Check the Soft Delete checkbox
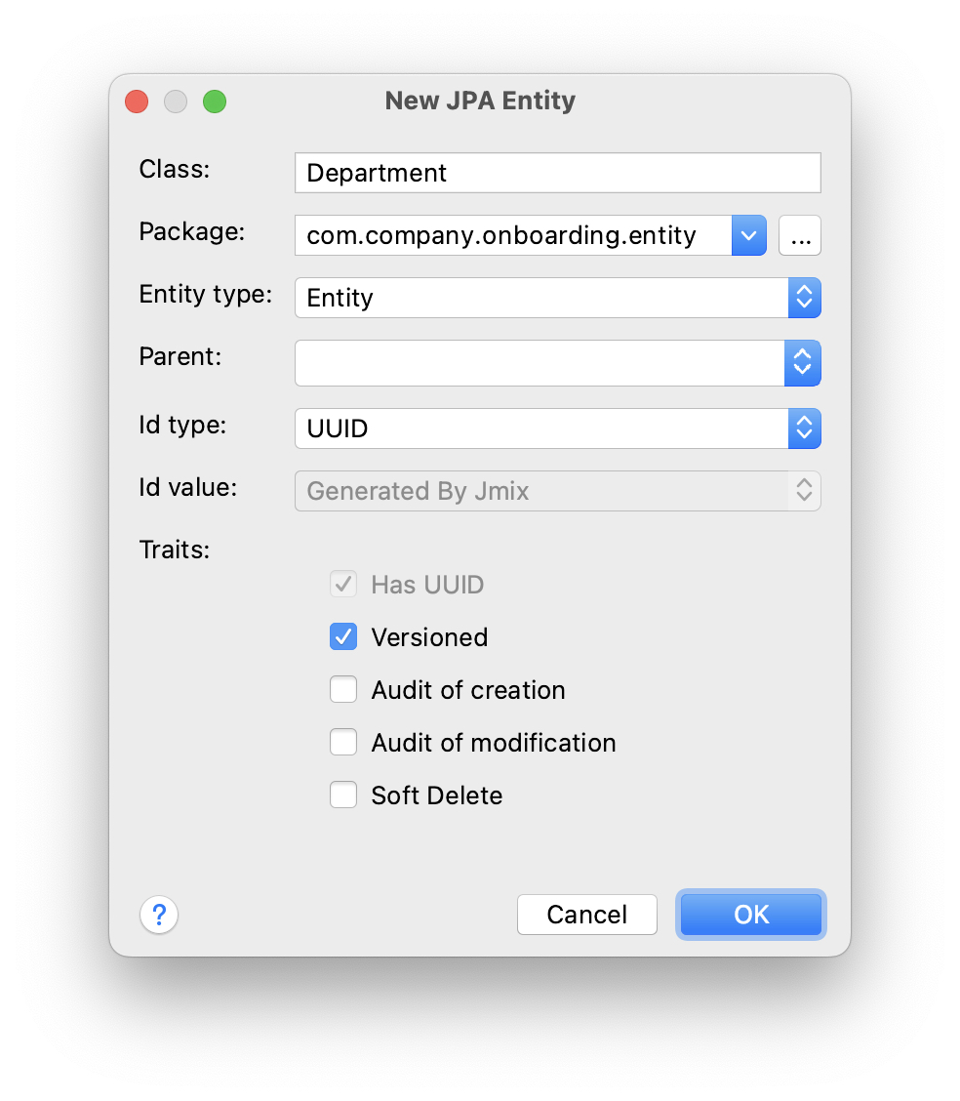Screen dimensions: 960x1101 (x=343, y=795)
